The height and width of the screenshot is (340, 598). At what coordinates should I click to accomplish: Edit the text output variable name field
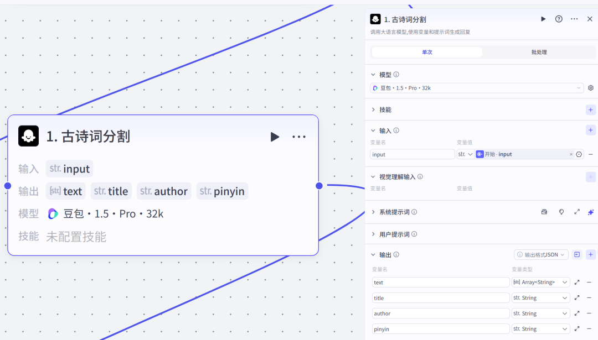coord(441,282)
